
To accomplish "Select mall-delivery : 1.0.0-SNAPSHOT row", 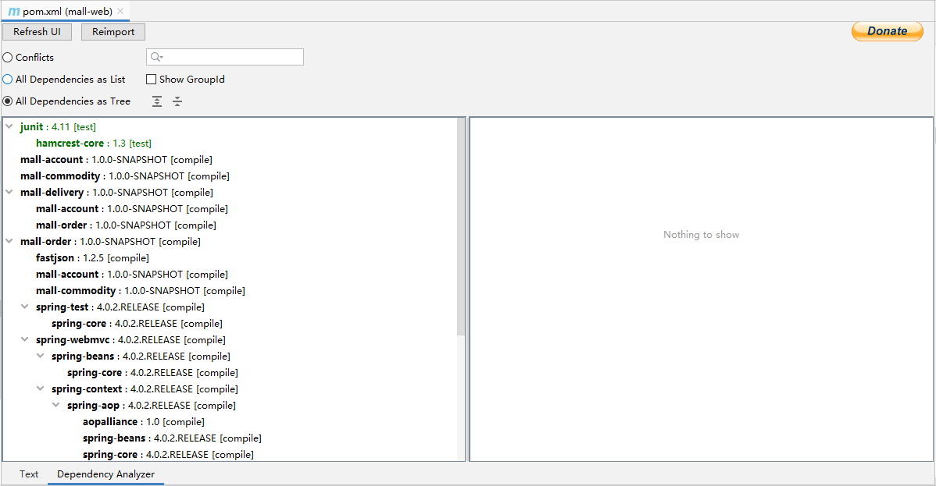I will [116, 193].
